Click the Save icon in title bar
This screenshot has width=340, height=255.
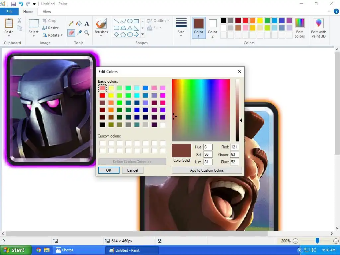pos(13,4)
